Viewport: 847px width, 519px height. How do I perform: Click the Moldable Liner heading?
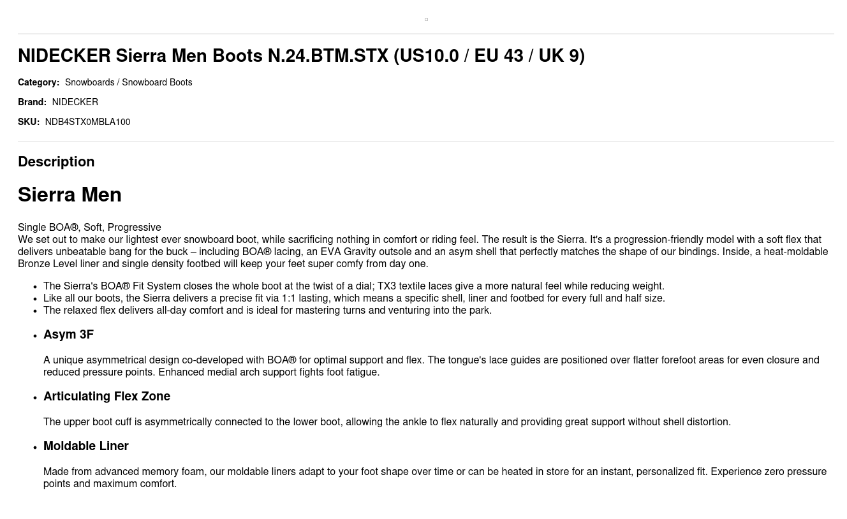tap(86, 446)
